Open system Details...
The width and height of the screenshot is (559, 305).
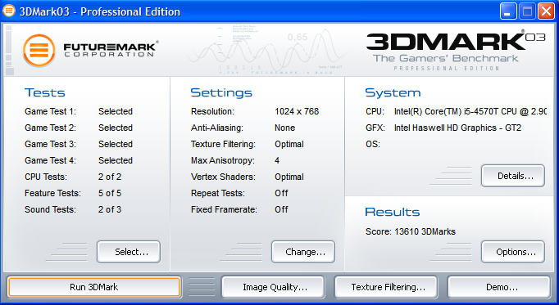point(513,176)
